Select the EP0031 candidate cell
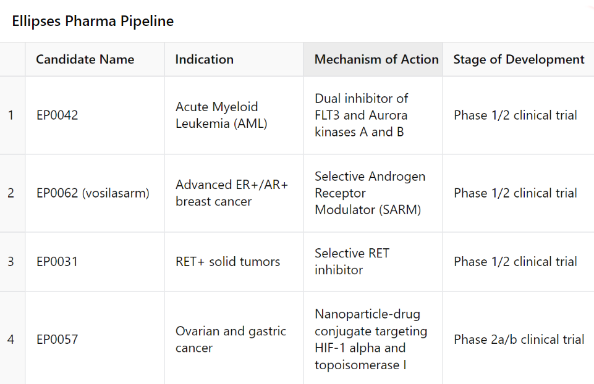The height and width of the screenshot is (384, 594). point(57,262)
